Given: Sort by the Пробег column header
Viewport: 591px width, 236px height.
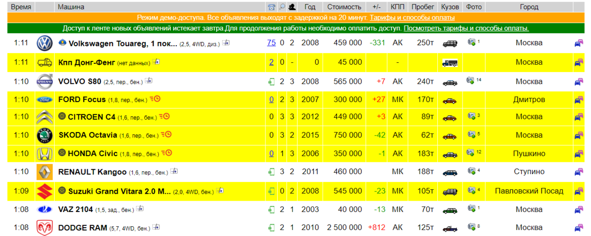Looking at the screenshot, I should 423,7.
